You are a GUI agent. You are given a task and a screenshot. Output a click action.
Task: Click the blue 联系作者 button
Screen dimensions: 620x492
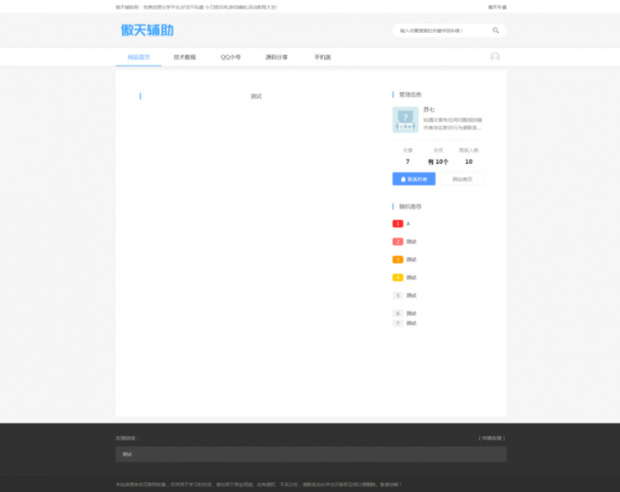(414, 179)
